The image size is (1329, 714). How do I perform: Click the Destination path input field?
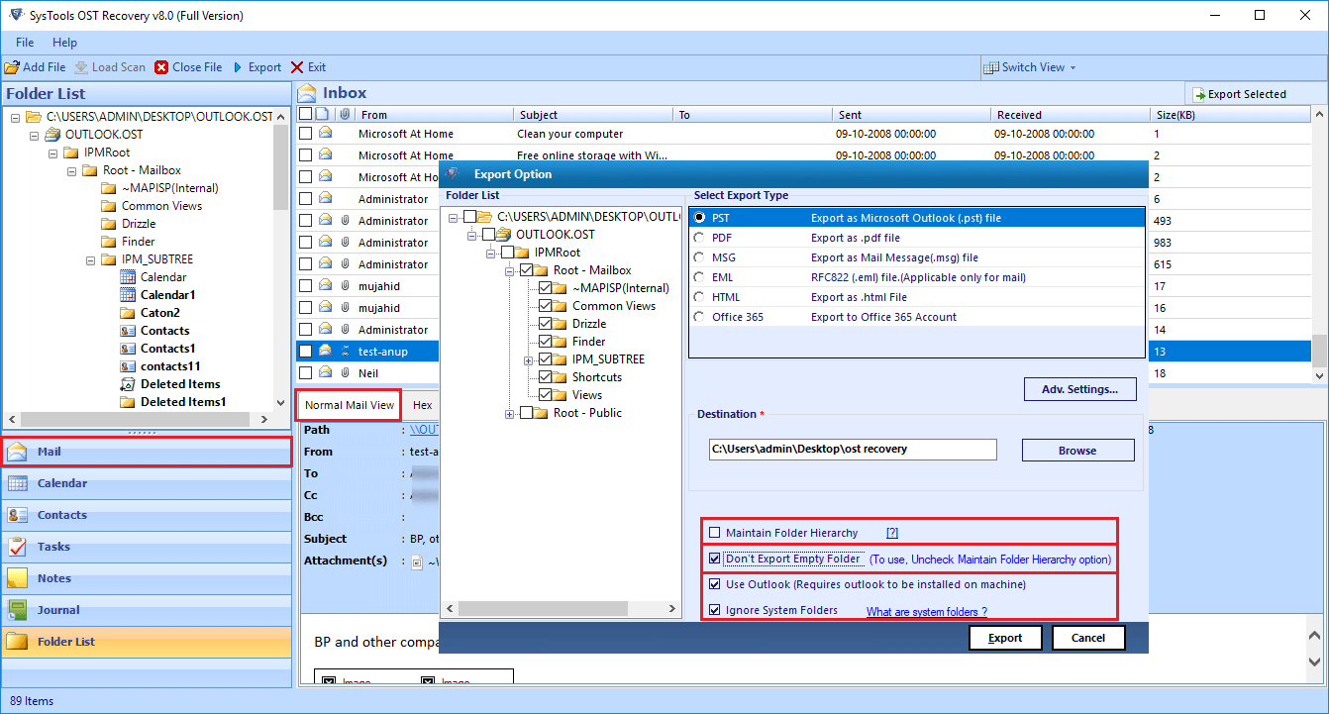click(x=853, y=449)
